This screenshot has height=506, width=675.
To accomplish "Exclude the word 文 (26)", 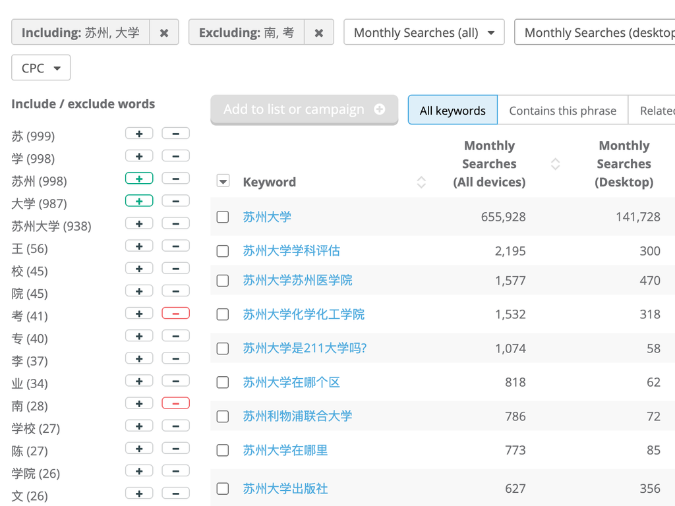I will (175, 493).
